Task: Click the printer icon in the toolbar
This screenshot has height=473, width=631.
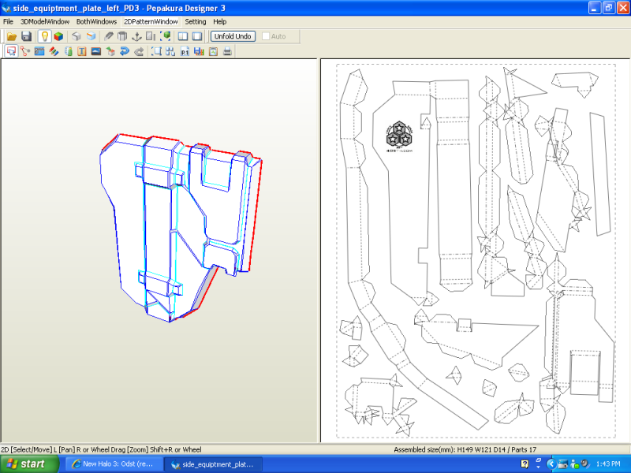Action: point(227,52)
